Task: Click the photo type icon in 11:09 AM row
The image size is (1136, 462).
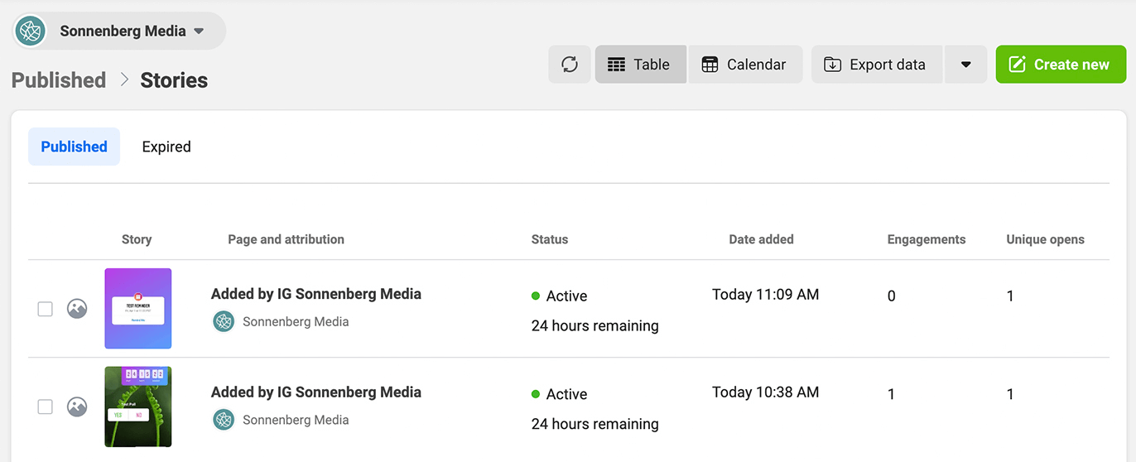Action: [77, 309]
